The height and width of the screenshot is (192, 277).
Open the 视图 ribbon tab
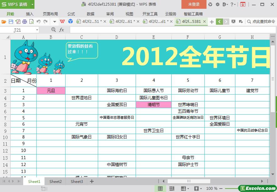[129, 14]
